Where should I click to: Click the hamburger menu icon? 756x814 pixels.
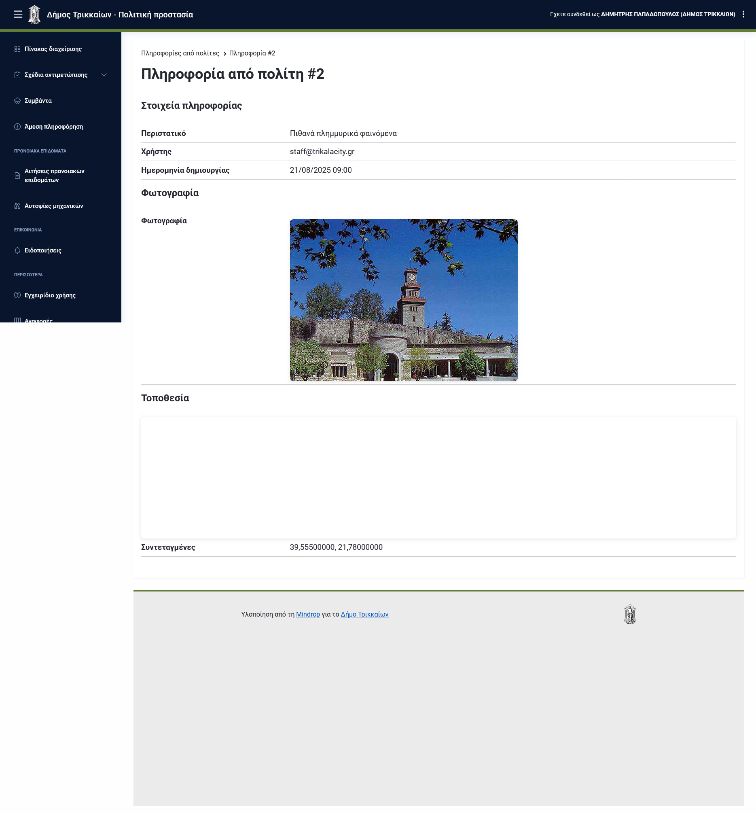pos(18,14)
